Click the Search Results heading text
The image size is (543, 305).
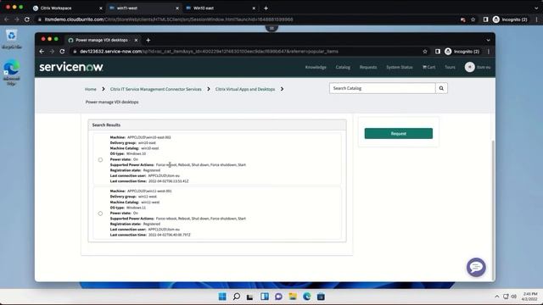click(x=106, y=125)
